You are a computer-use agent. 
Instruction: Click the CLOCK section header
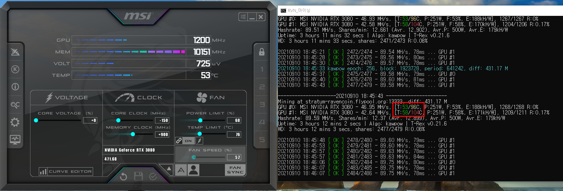139,98
